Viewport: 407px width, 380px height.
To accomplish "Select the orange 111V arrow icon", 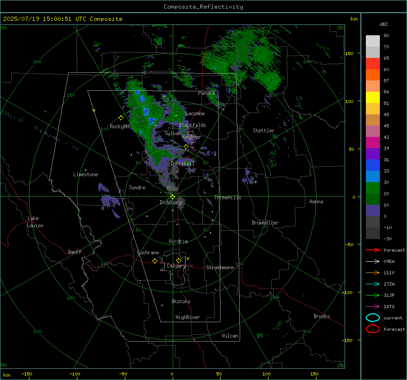I will [373, 272].
